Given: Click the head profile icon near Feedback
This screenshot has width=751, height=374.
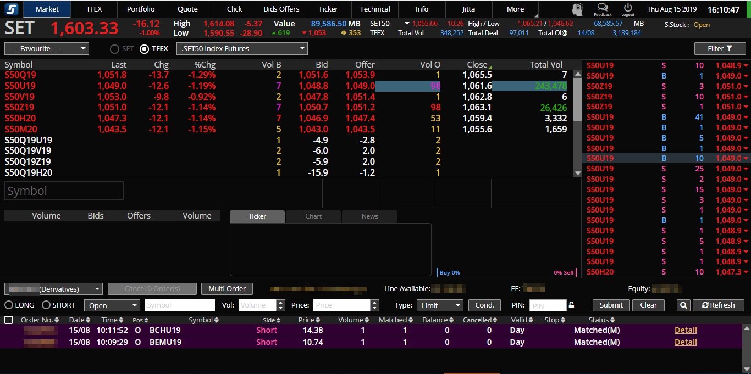Looking at the screenshot, I should click(x=577, y=9).
